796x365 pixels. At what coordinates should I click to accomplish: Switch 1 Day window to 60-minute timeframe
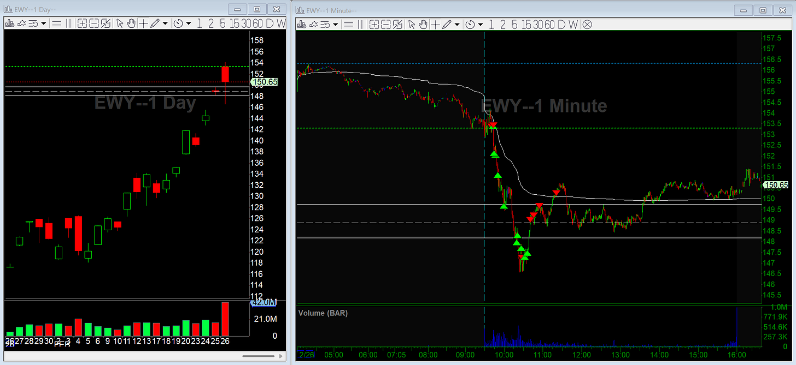258,23
